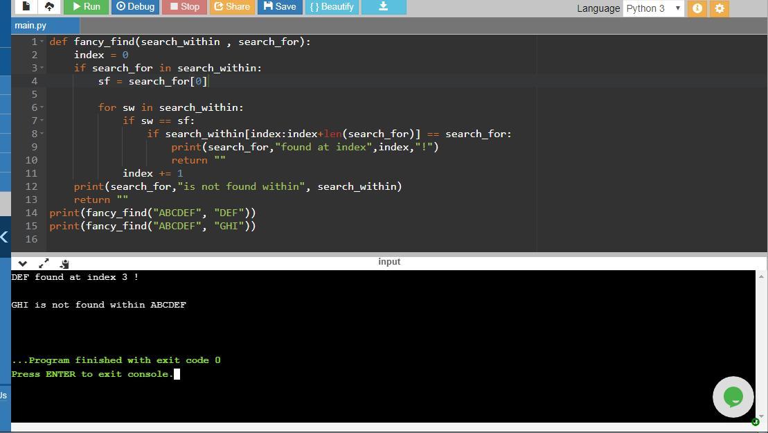Open the green chat bubble widget
768x433 pixels.
coord(733,397)
